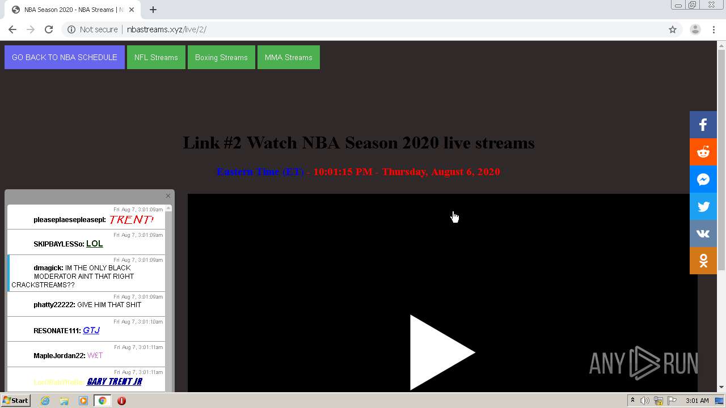726x408 pixels.
Task: Open Chrome three-dot menu
Action: 714,29
